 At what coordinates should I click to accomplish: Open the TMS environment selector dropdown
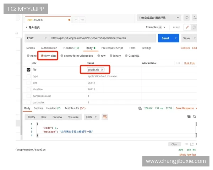click(159, 17)
